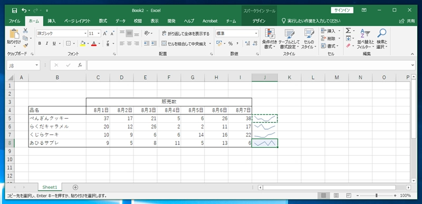Click the Save icon in quick access toolbar
This screenshot has width=422, height=204.
(15, 11)
